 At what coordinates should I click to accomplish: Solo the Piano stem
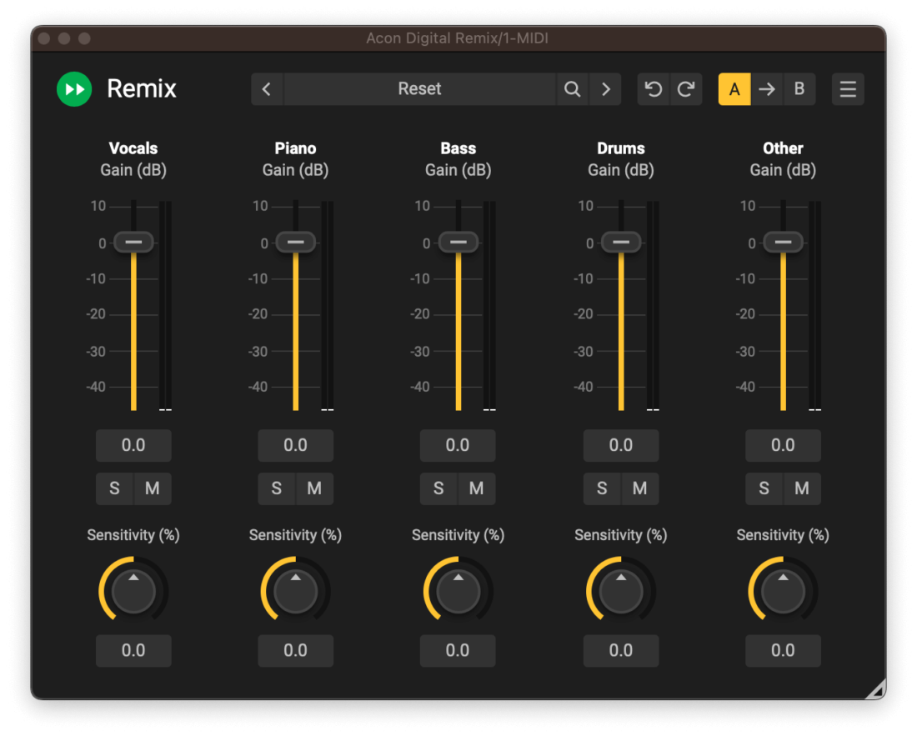pos(277,488)
